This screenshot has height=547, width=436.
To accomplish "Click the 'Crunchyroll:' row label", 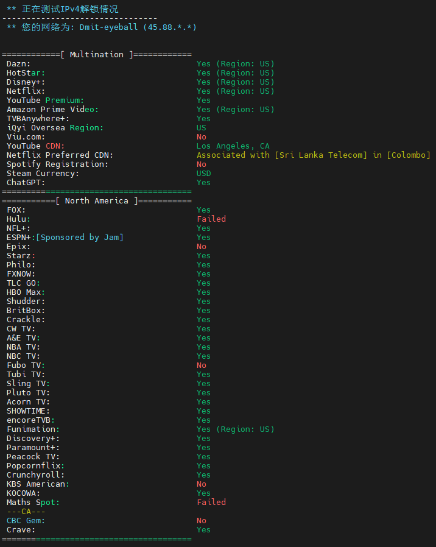I will click(x=35, y=475).
